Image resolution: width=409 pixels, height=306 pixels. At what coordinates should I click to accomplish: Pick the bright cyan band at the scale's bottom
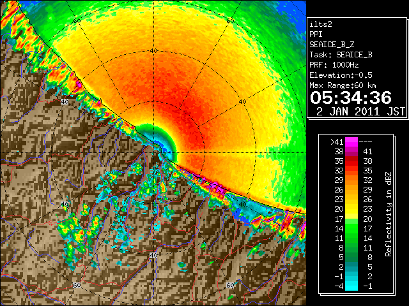coord(351,286)
